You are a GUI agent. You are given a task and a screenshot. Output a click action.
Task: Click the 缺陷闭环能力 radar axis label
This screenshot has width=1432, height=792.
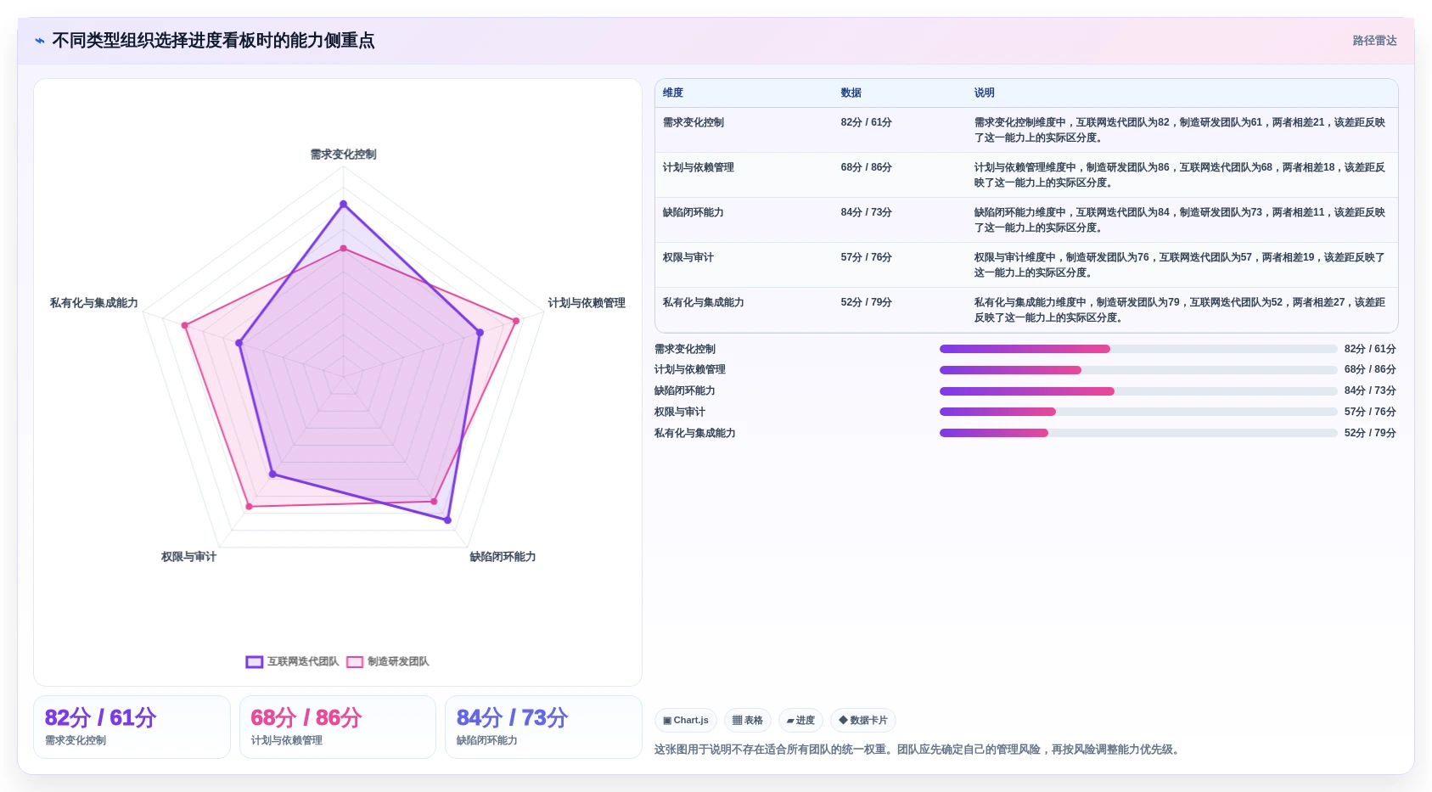(503, 557)
